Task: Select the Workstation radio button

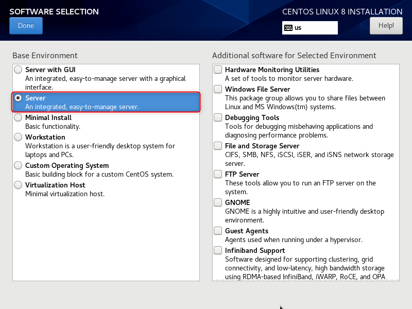Action: (18, 137)
